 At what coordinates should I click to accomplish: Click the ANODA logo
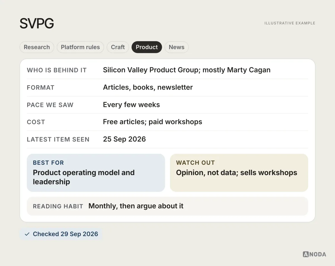(314, 254)
